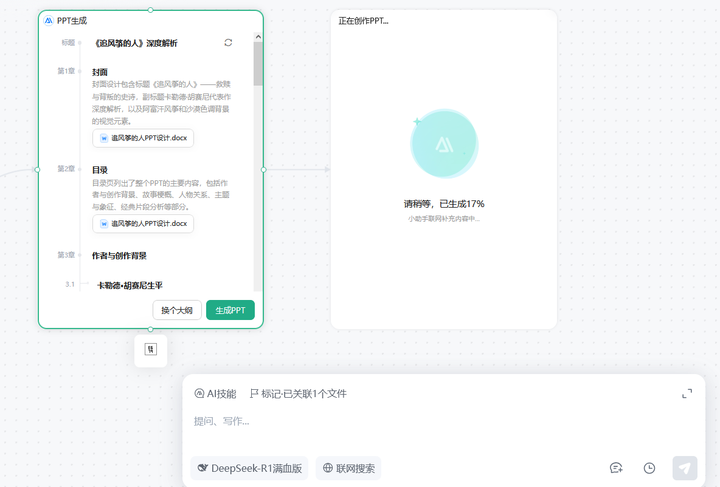Screen dimensions: 720x487
Task: Click the 正在创作PPT... card title
Action: point(363,21)
